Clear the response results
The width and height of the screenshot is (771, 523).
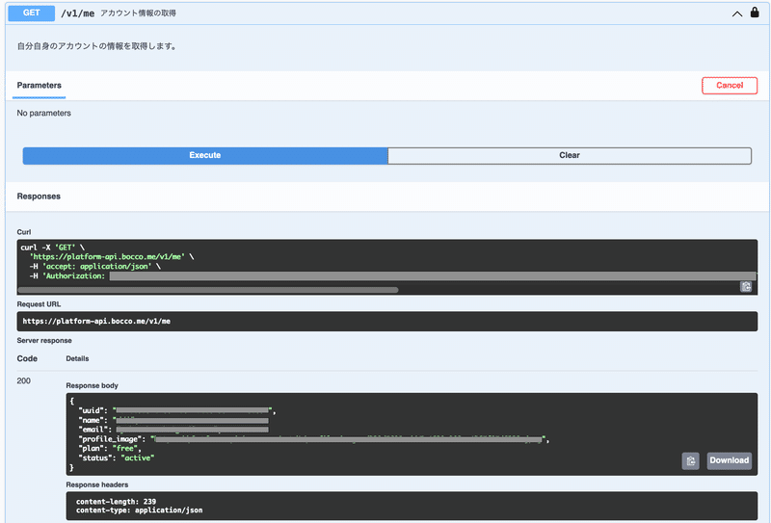(x=570, y=155)
